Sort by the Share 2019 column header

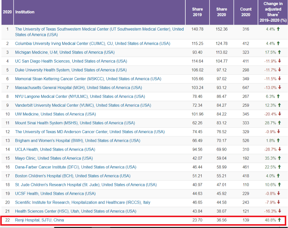(197, 12)
